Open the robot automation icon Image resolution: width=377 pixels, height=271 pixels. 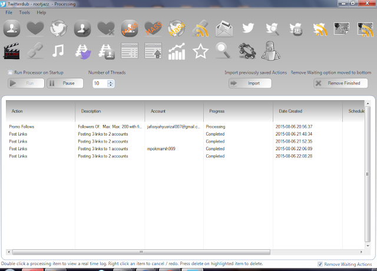(x=271, y=51)
